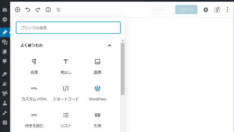Open more tools vertical dots menu
The width and height of the screenshot is (234, 132).
tap(227, 10)
